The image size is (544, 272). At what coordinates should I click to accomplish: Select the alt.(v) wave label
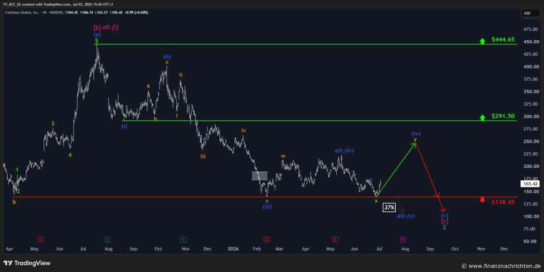tap(406, 216)
